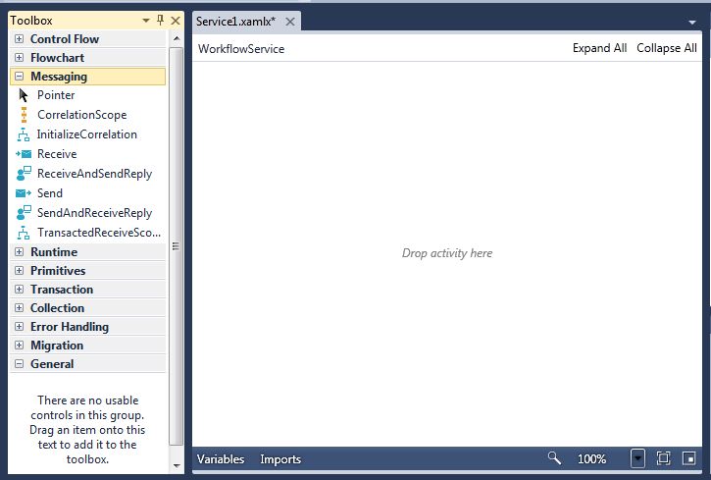Image resolution: width=711 pixels, height=480 pixels.
Task: Click the Receive envelope icon
Action: [x=24, y=154]
